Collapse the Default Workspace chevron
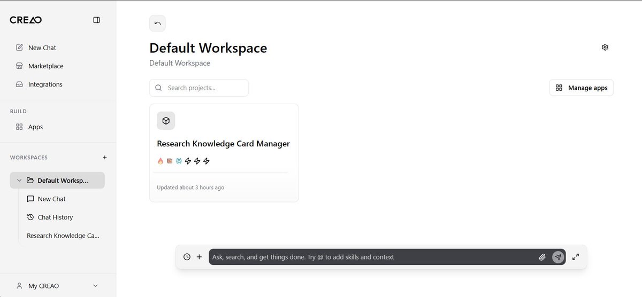This screenshot has width=642, height=297. (19, 181)
